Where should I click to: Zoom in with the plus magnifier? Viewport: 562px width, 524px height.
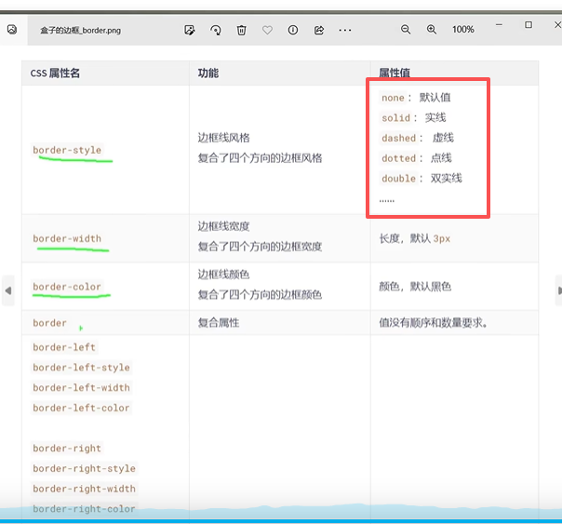(x=432, y=30)
